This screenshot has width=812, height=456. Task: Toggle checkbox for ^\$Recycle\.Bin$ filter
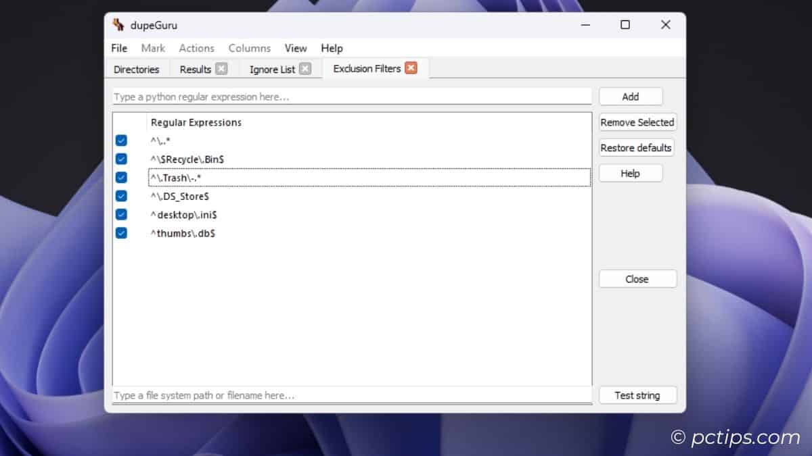121,159
